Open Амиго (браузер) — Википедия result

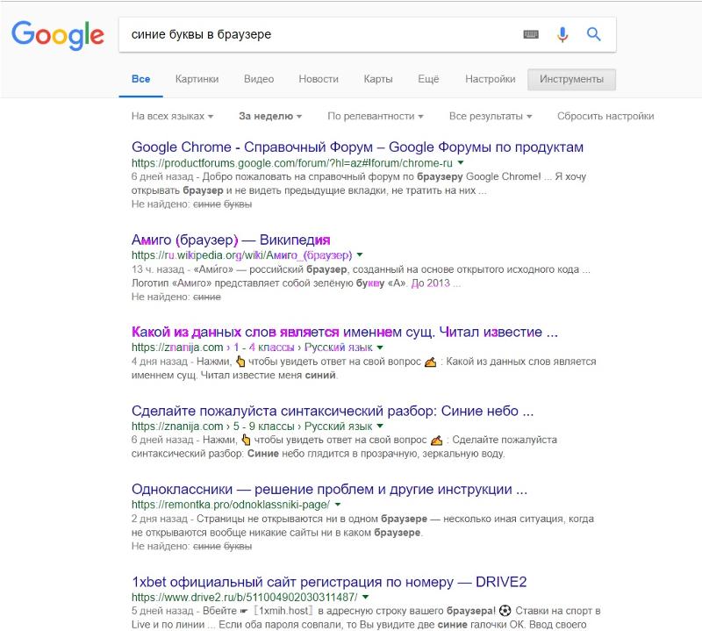231,240
